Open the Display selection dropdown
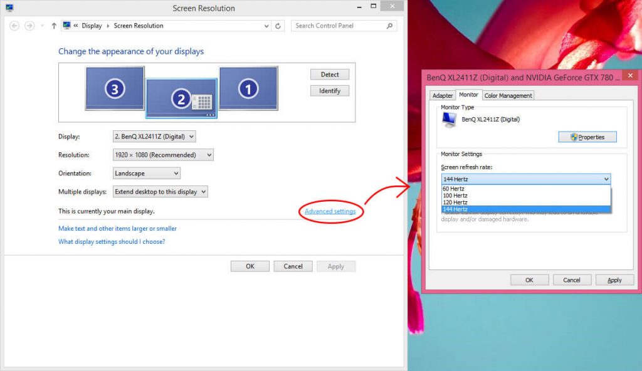The height and width of the screenshot is (371, 642). pos(154,136)
